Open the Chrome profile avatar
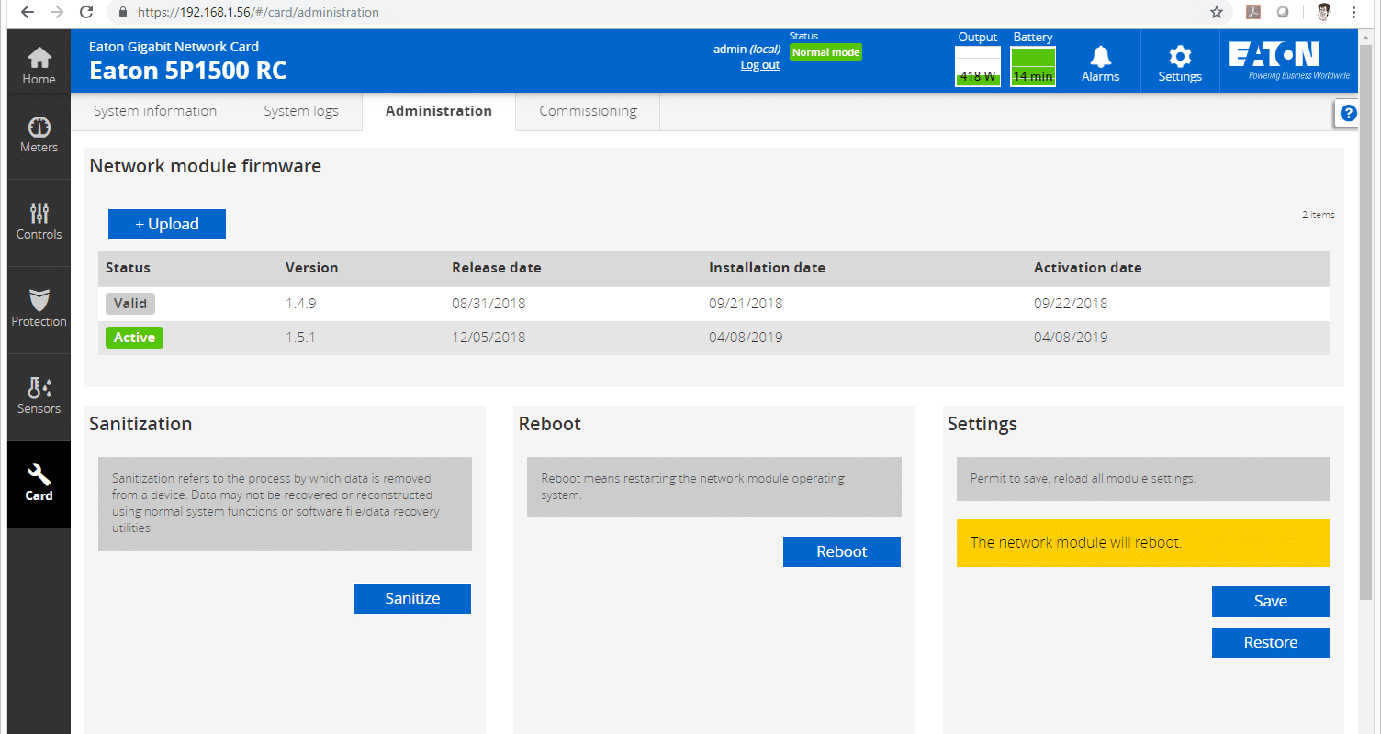Screen dimensions: 1381x734 pyautogui.click(x=1323, y=12)
